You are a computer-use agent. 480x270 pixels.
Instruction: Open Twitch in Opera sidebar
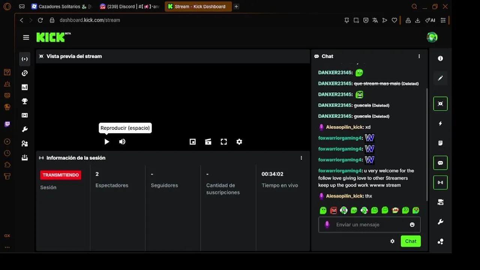tap(7, 124)
